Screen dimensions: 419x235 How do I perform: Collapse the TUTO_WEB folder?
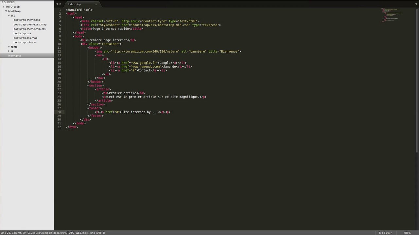3,7
